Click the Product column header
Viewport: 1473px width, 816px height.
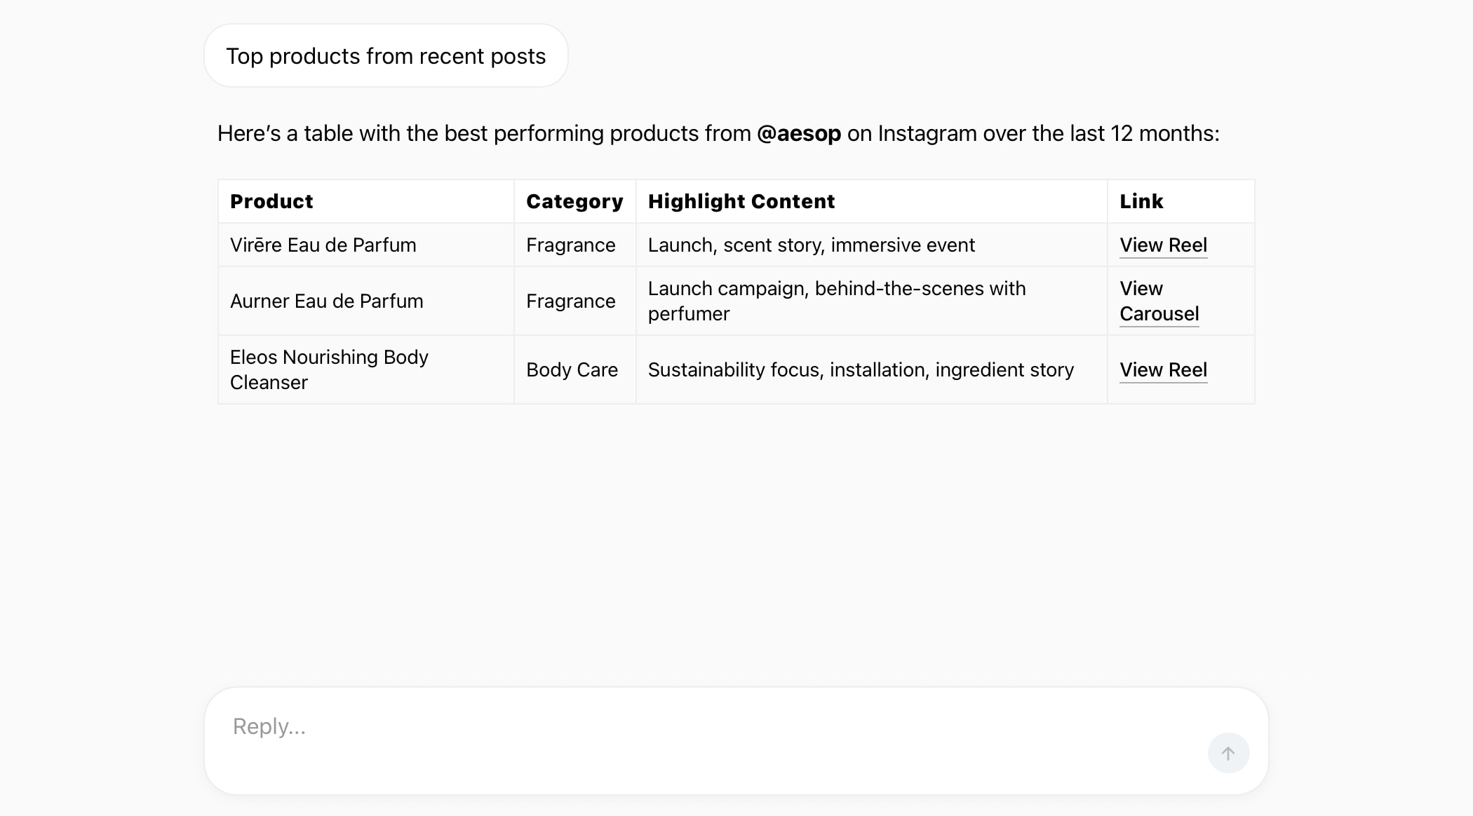tap(271, 202)
